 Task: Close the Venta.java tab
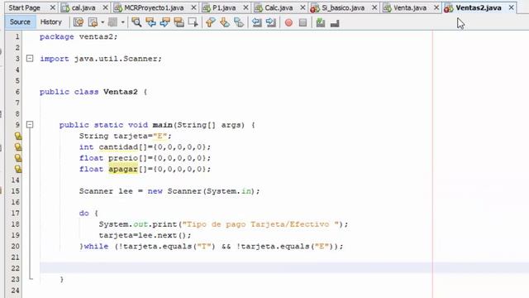[436, 7]
